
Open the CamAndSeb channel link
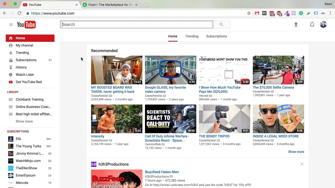[153, 144]
